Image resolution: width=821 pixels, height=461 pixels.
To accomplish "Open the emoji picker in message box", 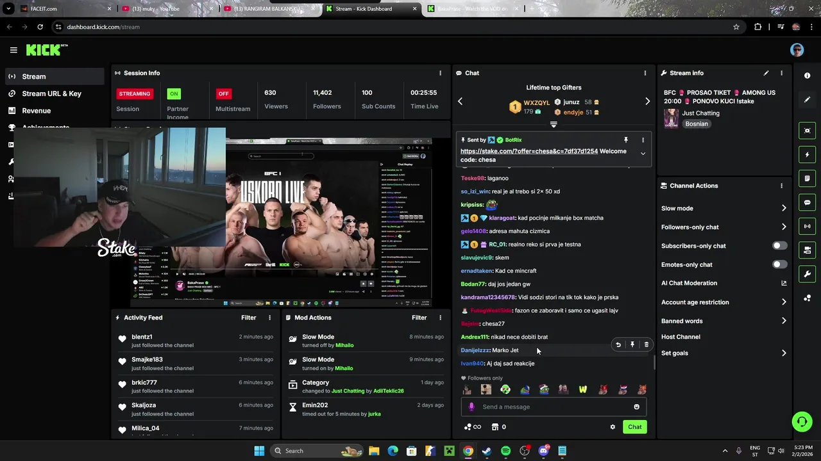I will coord(636,407).
